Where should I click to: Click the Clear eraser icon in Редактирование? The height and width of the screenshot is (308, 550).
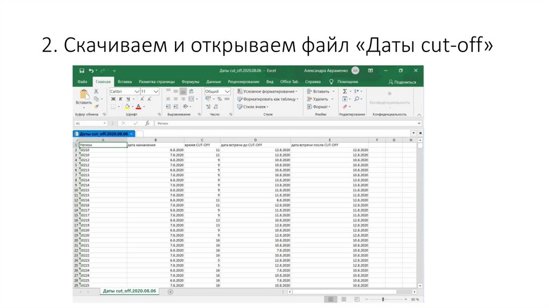pyautogui.click(x=345, y=107)
